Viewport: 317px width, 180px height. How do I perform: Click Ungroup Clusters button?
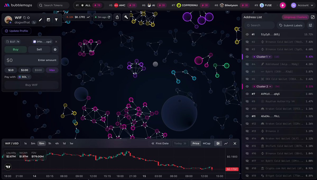tap(295, 17)
